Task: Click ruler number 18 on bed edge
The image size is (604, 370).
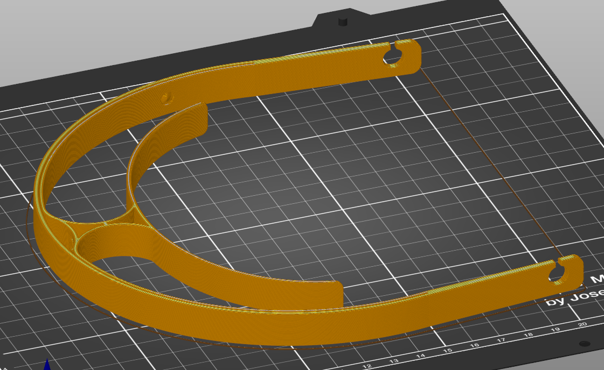Action: (x=529, y=335)
